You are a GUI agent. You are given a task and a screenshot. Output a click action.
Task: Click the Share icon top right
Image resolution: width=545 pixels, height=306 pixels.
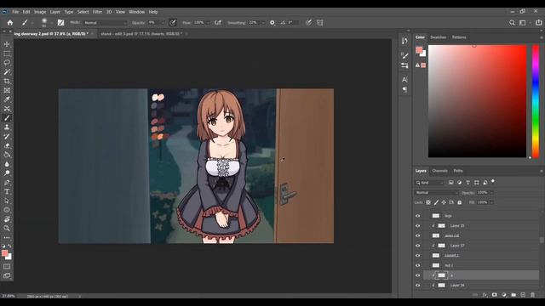(538, 23)
